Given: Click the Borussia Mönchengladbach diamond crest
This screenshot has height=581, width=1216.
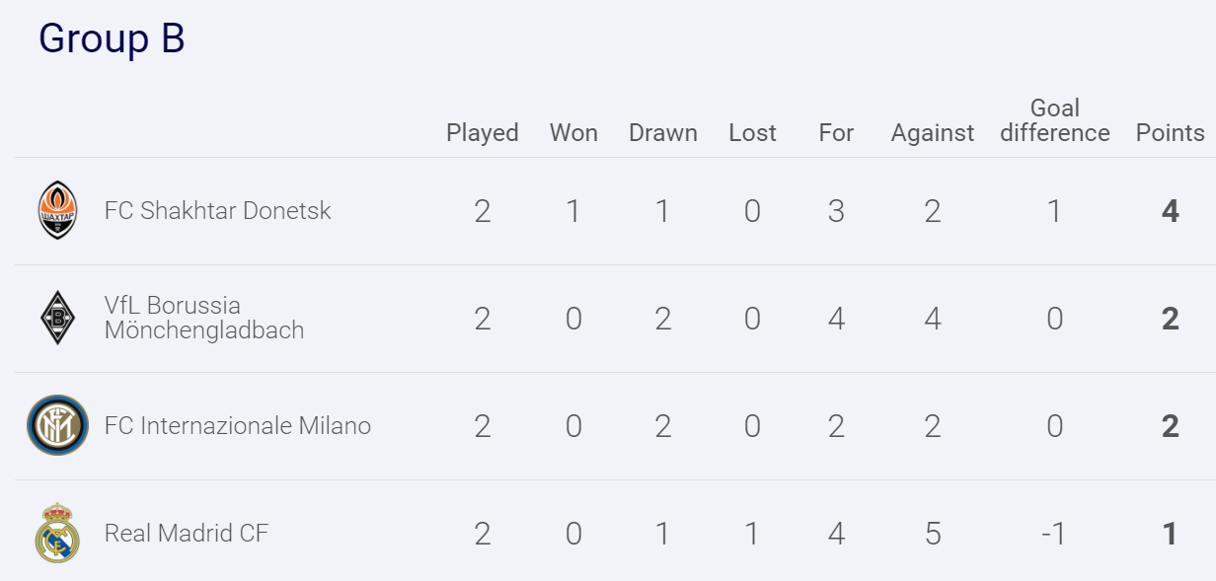Looking at the screenshot, I should click(x=57, y=318).
